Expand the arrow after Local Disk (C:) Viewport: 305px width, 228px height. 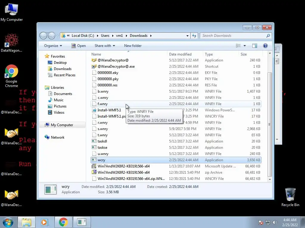pyautogui.click(x=97, y=36)
